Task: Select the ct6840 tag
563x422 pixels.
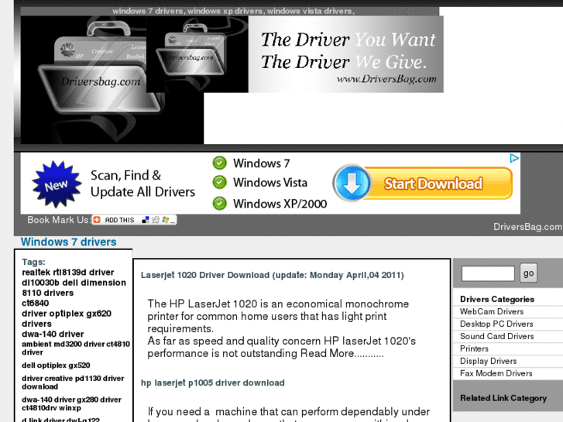Action: click(x=35, y=303)
